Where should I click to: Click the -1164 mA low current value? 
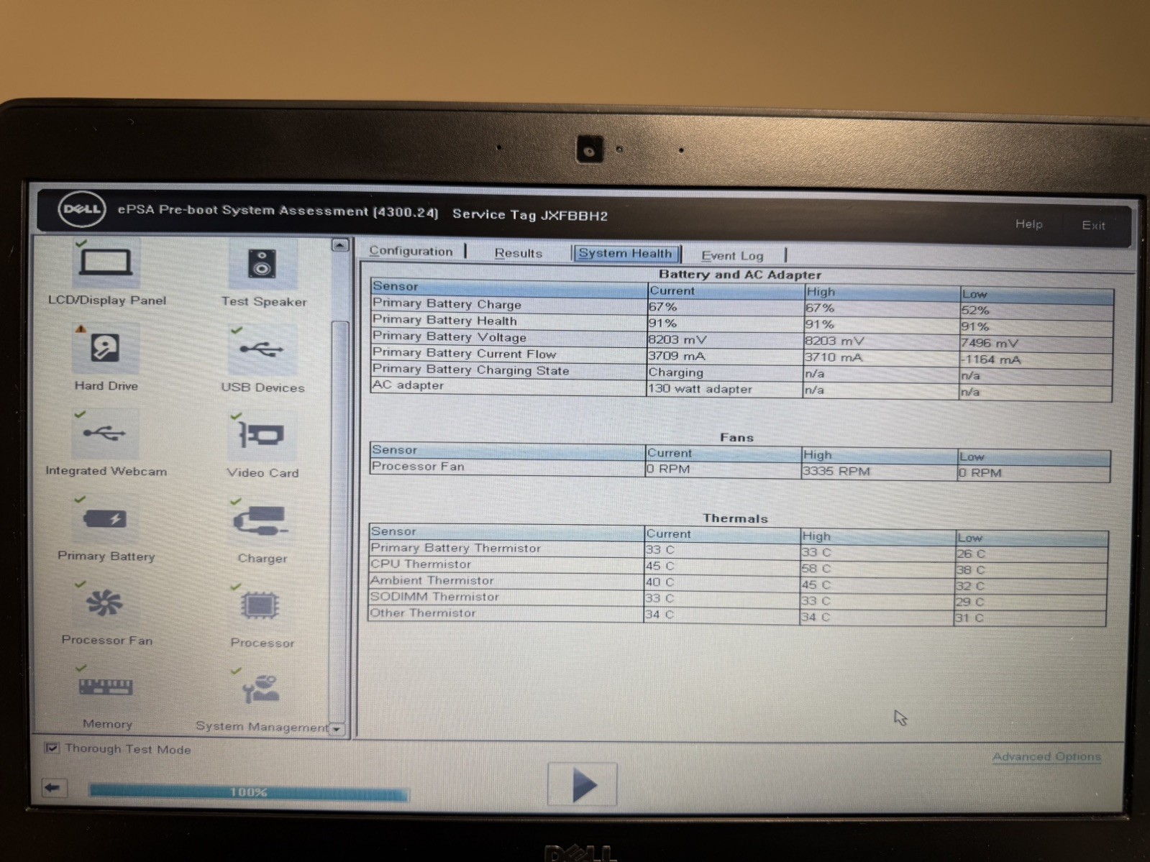tap(990, 359)
